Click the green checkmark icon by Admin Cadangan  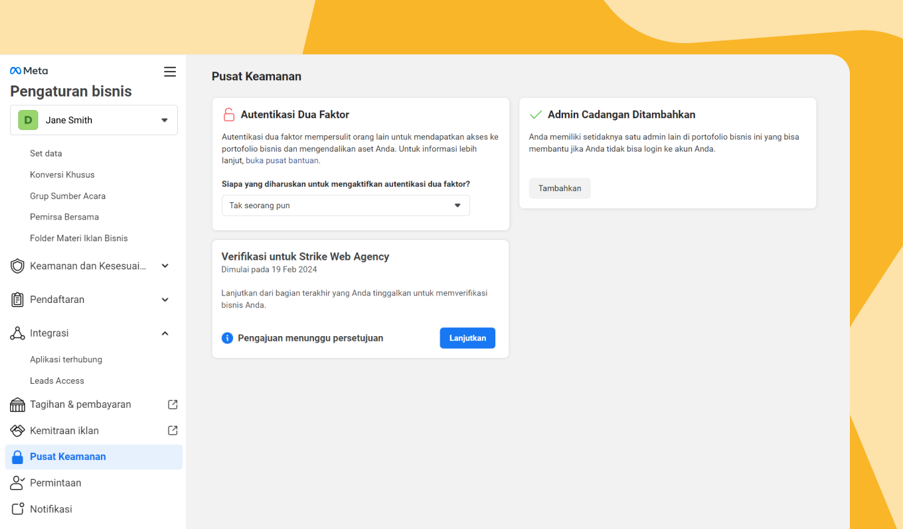(x=536, y=115)
